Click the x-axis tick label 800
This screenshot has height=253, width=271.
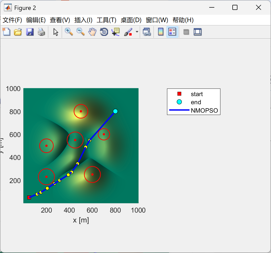pyautogui.click(x=115, y=210)
